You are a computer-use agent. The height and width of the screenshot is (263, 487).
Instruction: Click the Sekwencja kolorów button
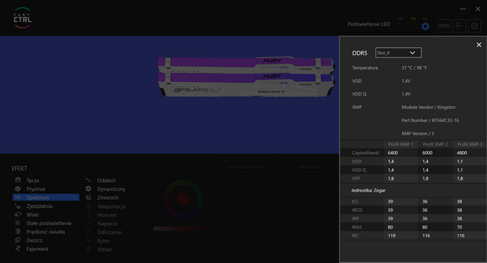click(x=246, y=167)
